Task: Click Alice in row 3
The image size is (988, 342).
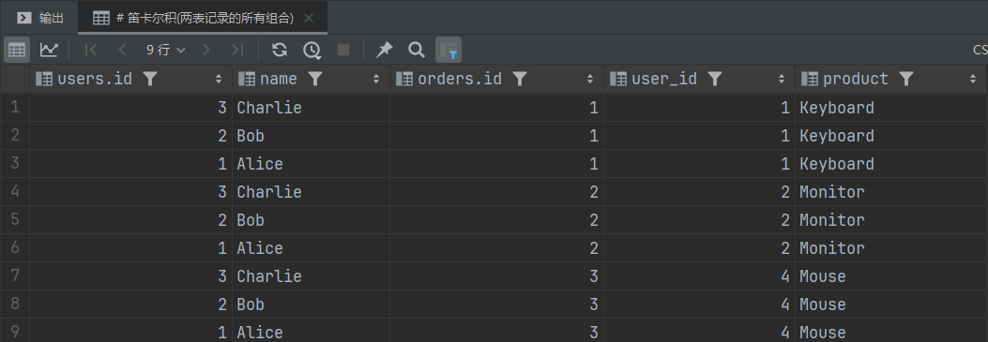Action: tap(260, 164)
